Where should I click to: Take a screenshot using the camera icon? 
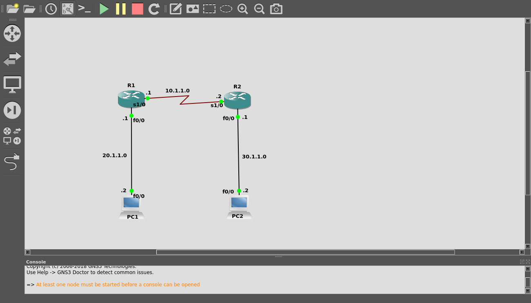[x=276, y=9]
